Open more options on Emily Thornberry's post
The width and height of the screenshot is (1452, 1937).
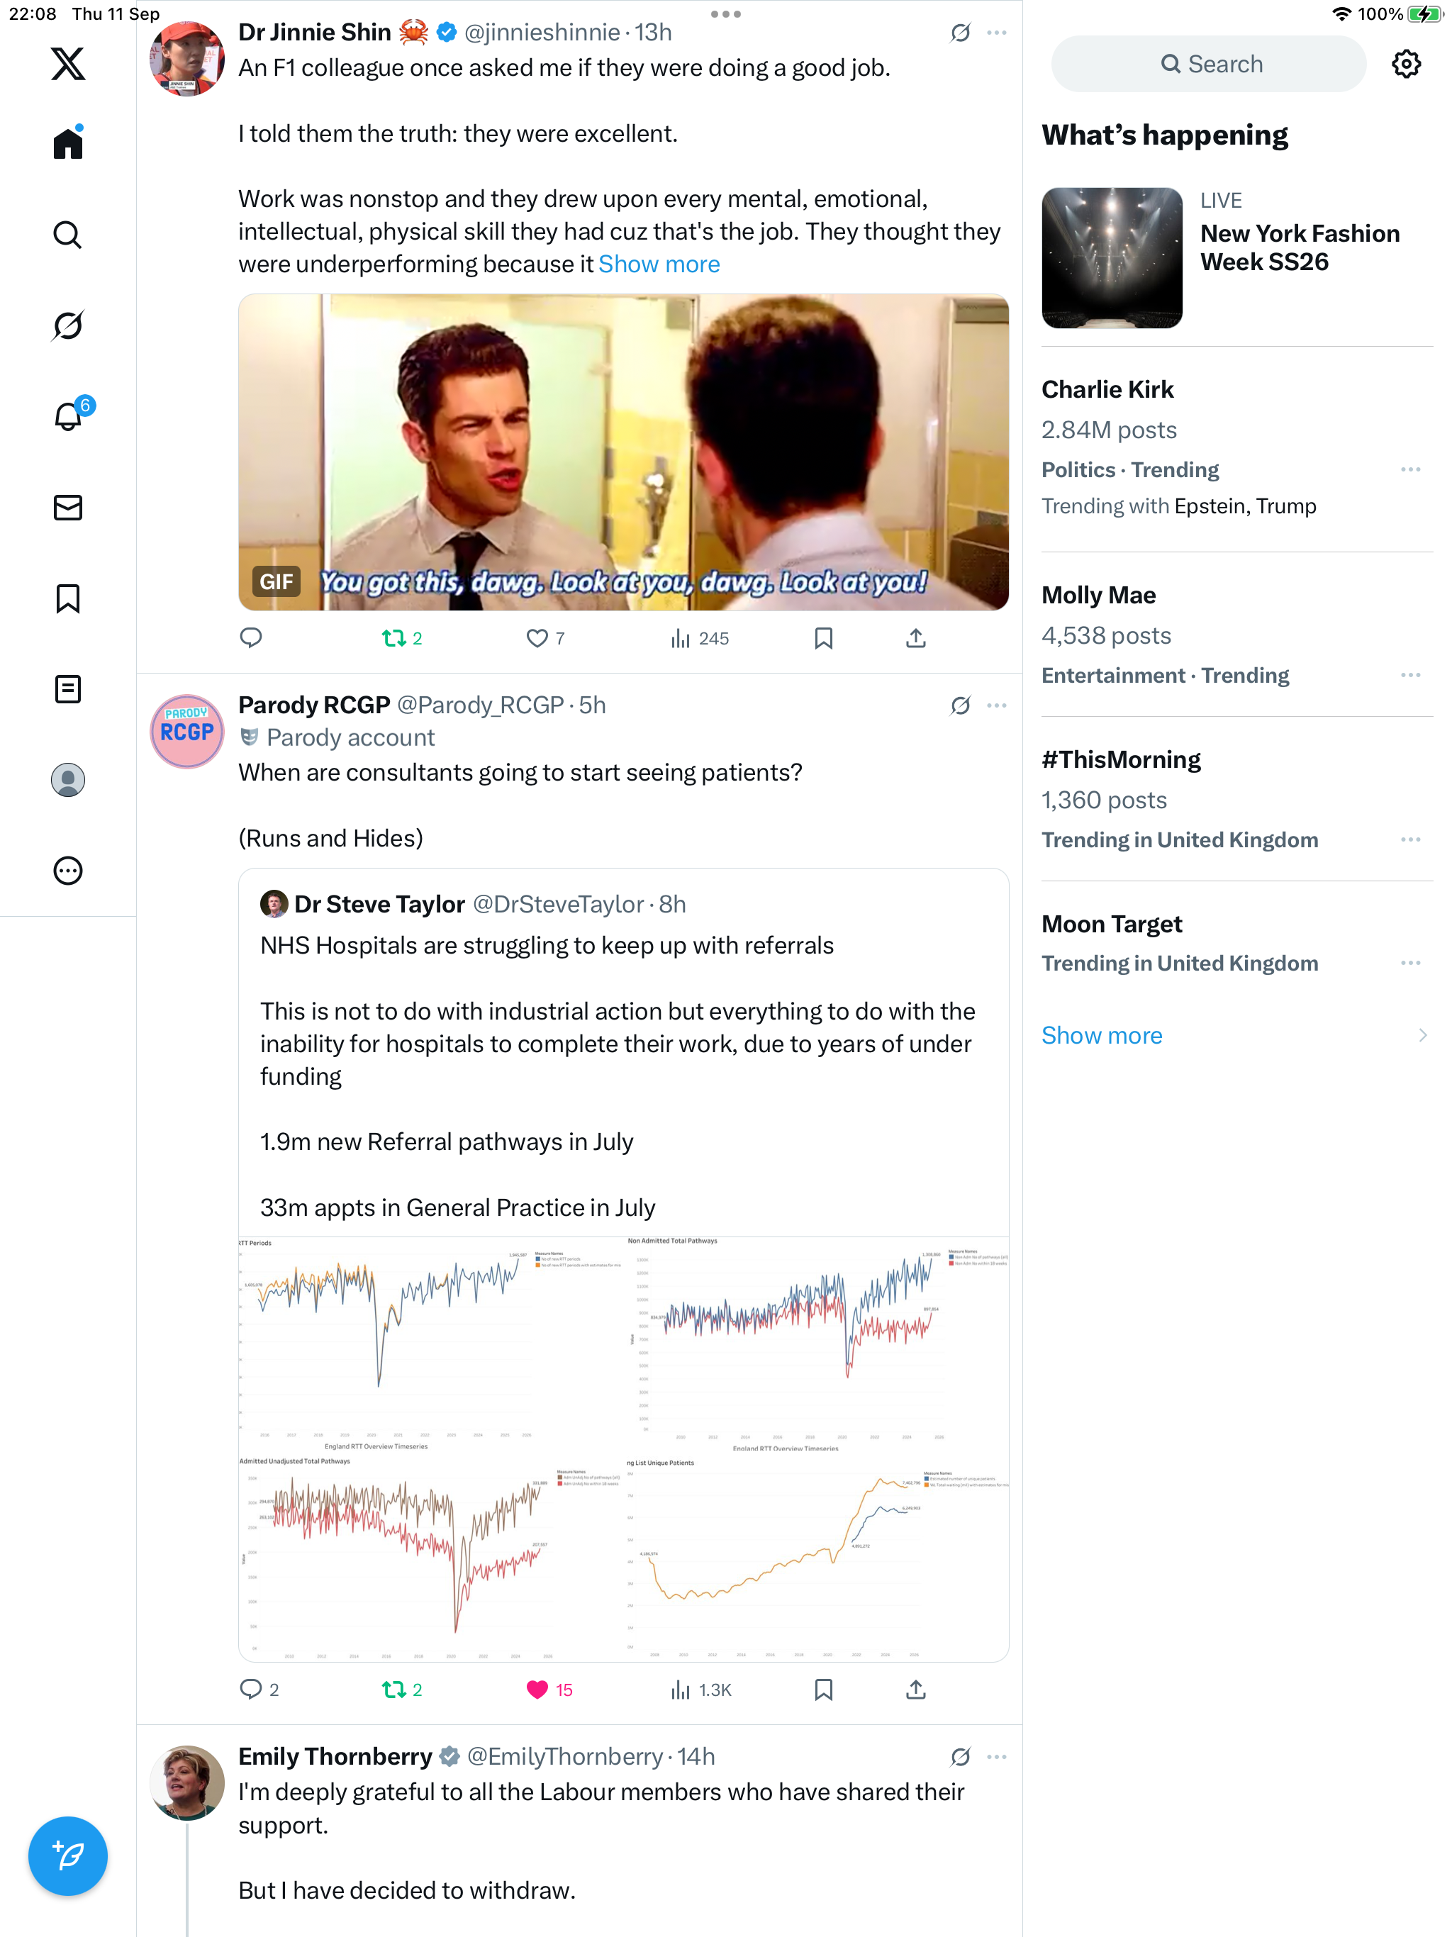point(997,1757)
